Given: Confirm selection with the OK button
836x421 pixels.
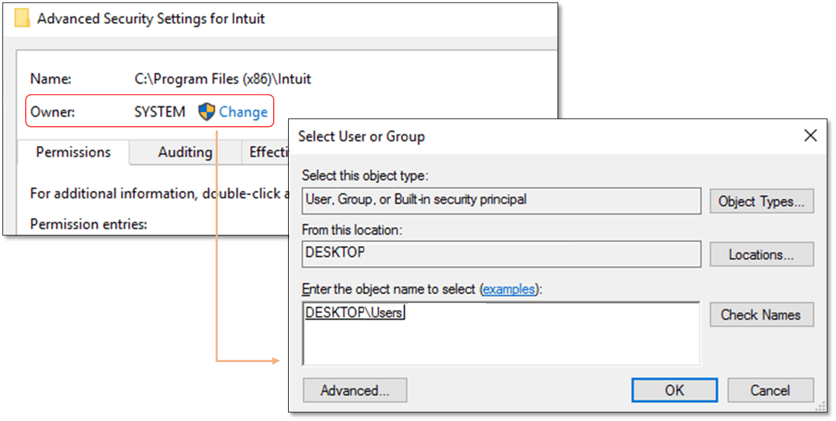Looking at the screenshot, I should tap(674, 390).
